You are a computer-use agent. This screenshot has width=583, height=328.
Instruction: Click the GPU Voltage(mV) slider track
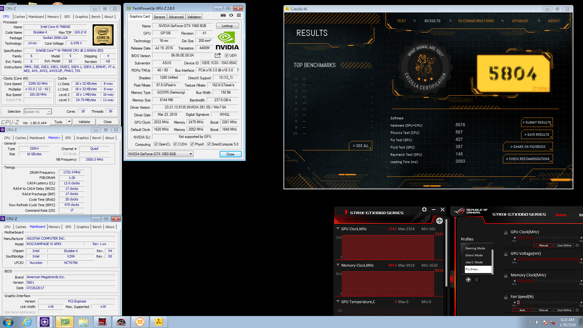point(548,259)
